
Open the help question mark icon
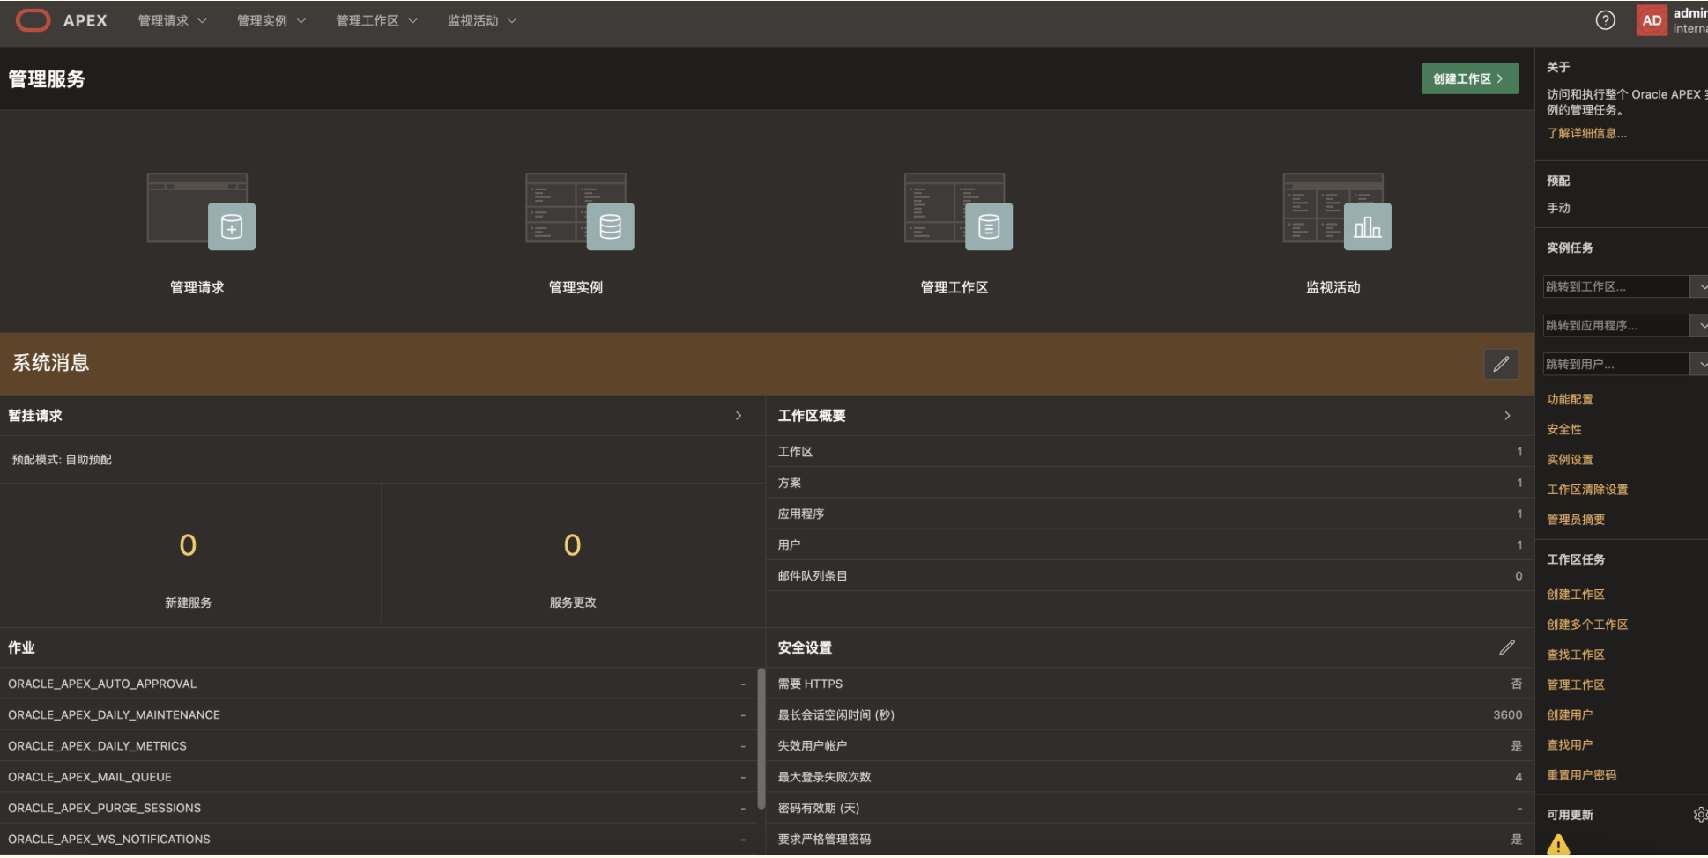1606,20
